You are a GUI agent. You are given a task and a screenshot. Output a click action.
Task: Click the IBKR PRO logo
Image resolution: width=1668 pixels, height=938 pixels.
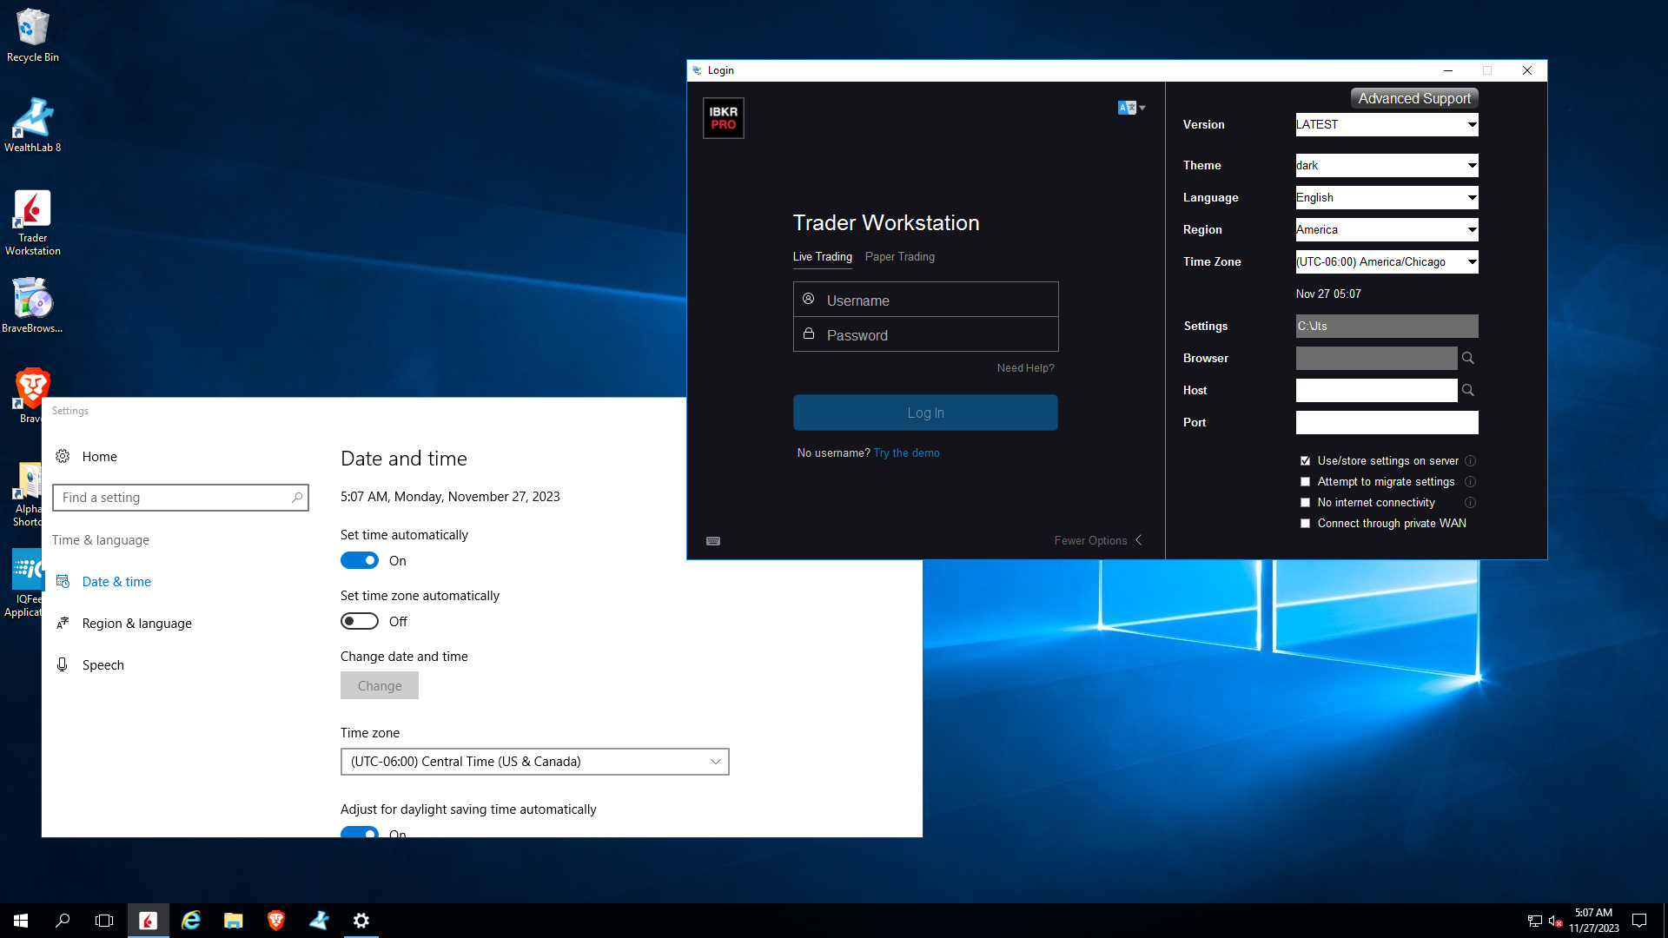[x=724, y=118]
